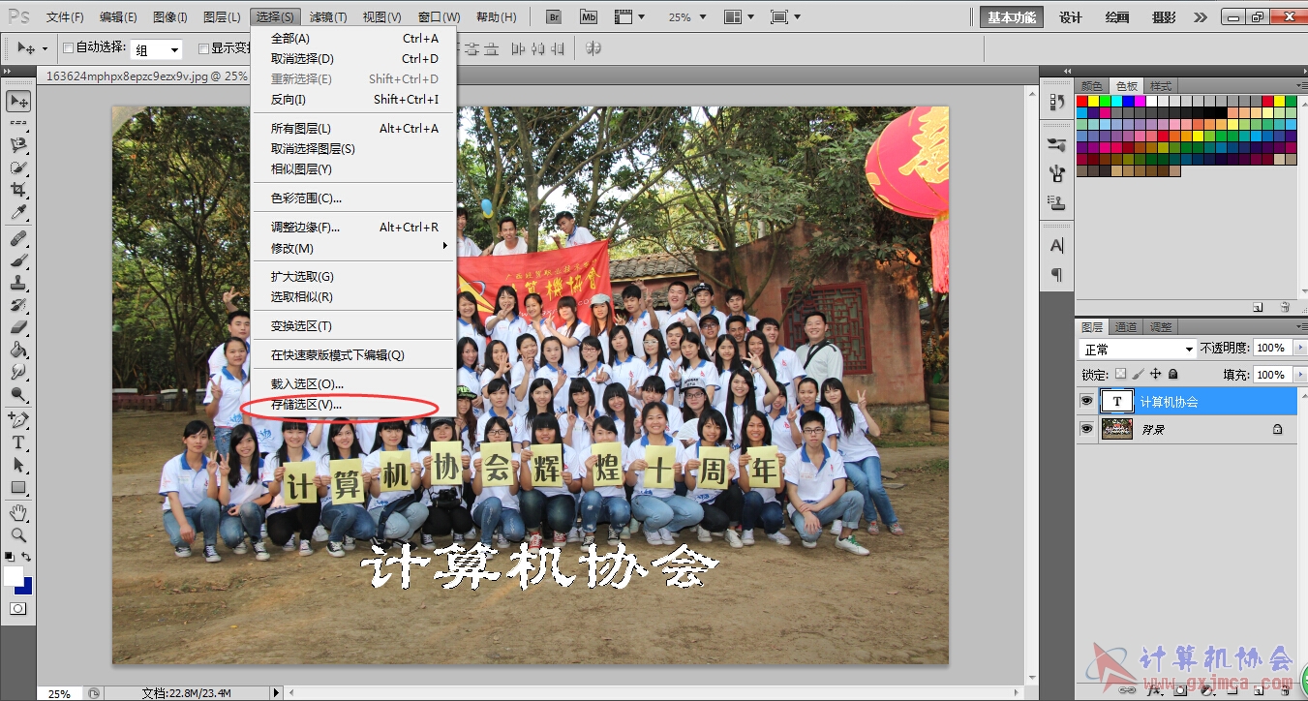This screenshot has height=701, width=1308.
Task: Toggle lock image pixels brush icon
Action: pos(1138,374)
